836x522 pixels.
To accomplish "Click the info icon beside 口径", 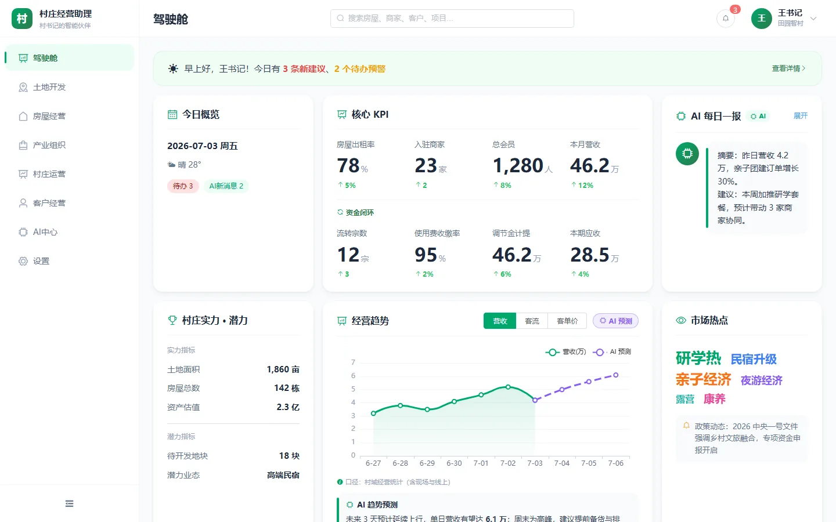I will [x=340, y=482].
